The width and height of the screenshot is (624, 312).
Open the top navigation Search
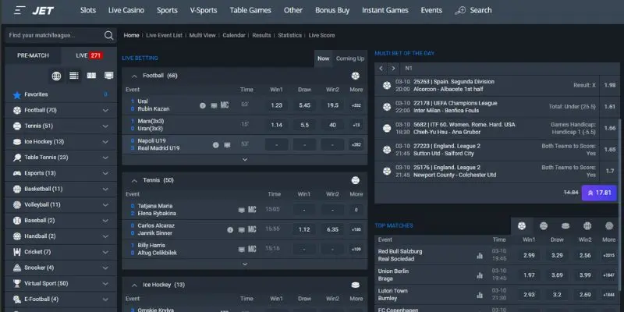[473, 10]
